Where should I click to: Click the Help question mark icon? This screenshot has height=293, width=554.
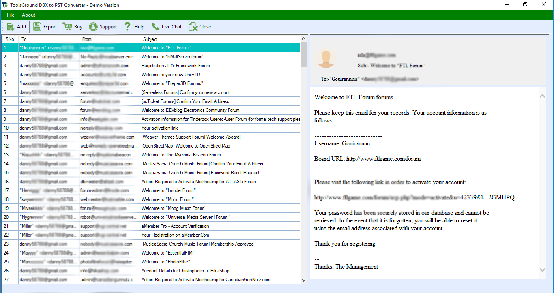127,27
